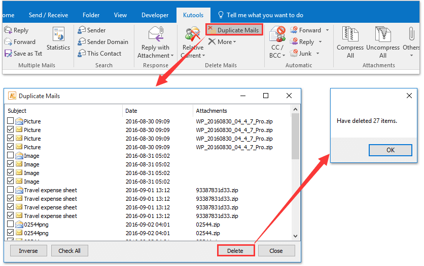Click the This Contact search option
Screen dimensions: 424x266
point(82,54)
